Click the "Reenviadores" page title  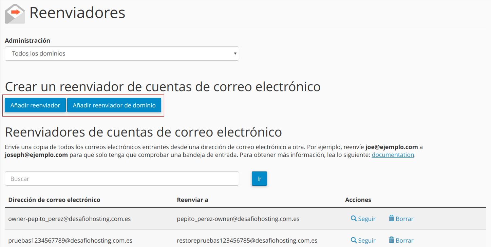(77, 13)
